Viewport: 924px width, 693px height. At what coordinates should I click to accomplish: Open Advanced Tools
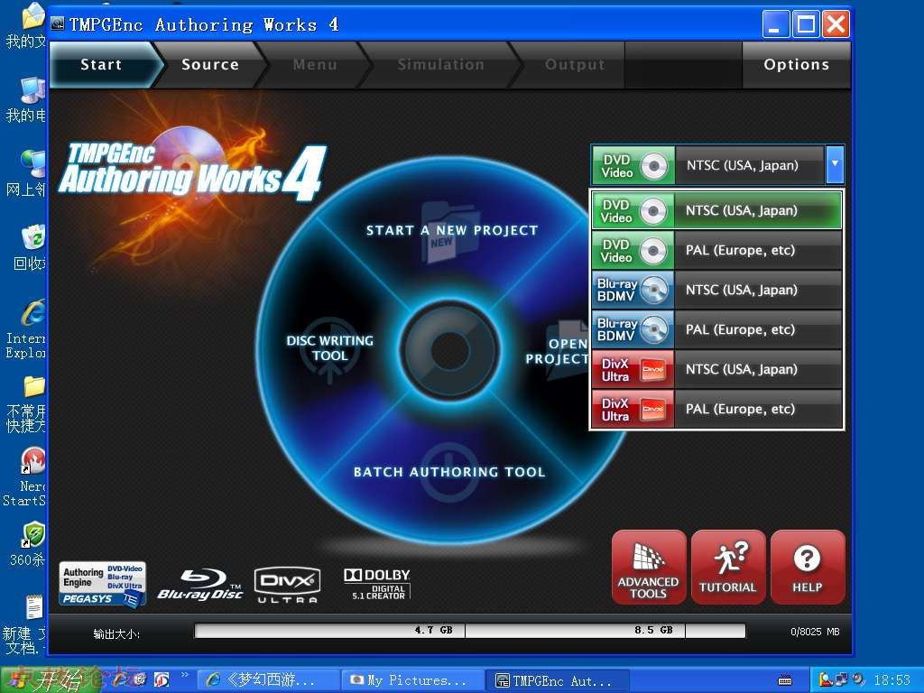pos(648,567)
